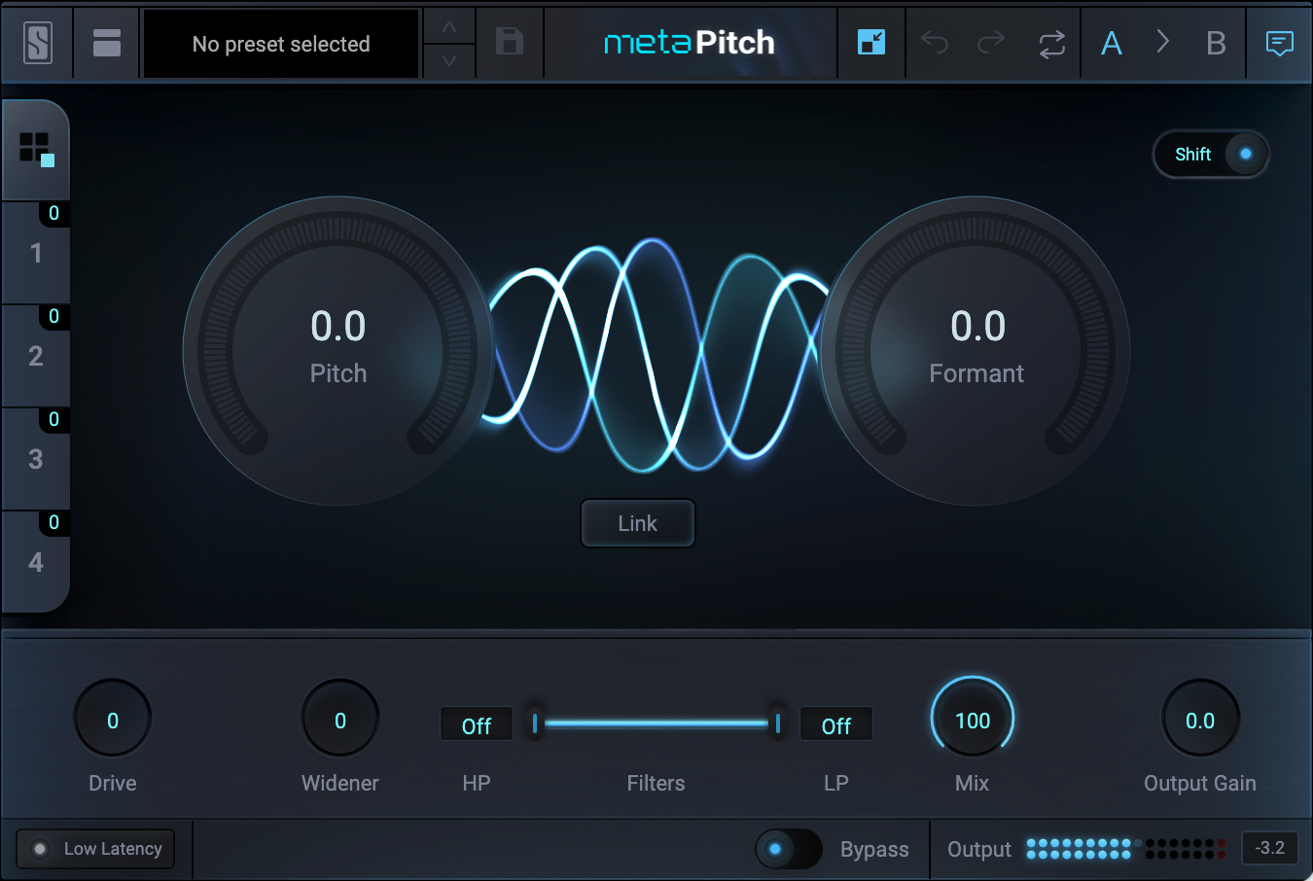Select the A comparison state
The height and width of the screenshot is (881, 1313).
pyautogui.click(x=1112, y=43)
